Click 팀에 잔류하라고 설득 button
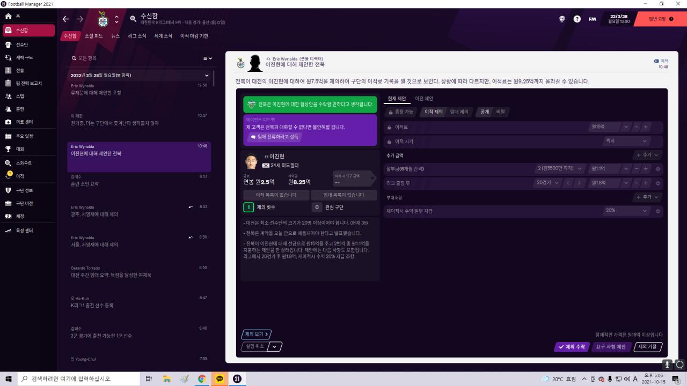Viewport: 687px width, 386px height. [274, 137]
